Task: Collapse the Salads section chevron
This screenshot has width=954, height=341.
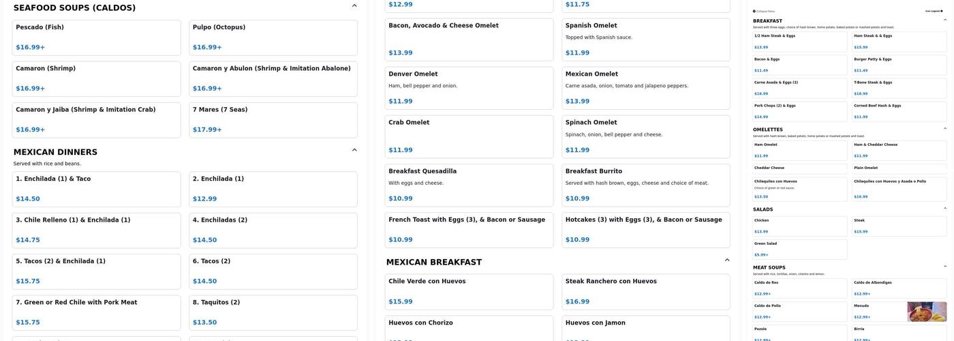Action: pos(944,208)
